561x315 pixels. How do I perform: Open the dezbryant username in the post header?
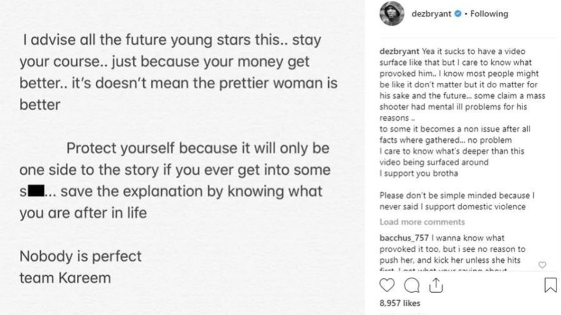point(431,14)
